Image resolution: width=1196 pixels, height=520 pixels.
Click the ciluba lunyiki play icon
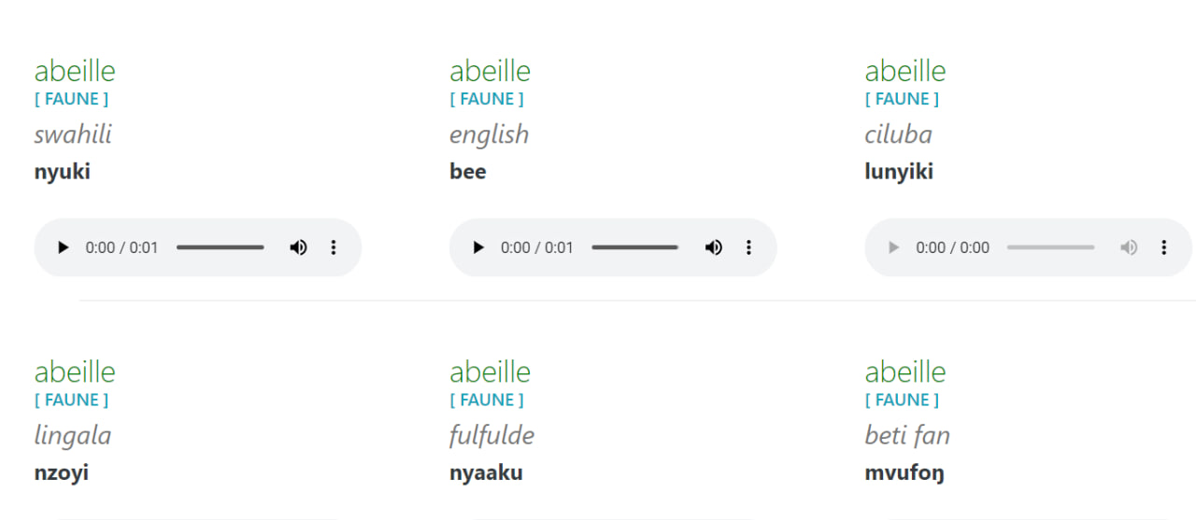(893, 247)
